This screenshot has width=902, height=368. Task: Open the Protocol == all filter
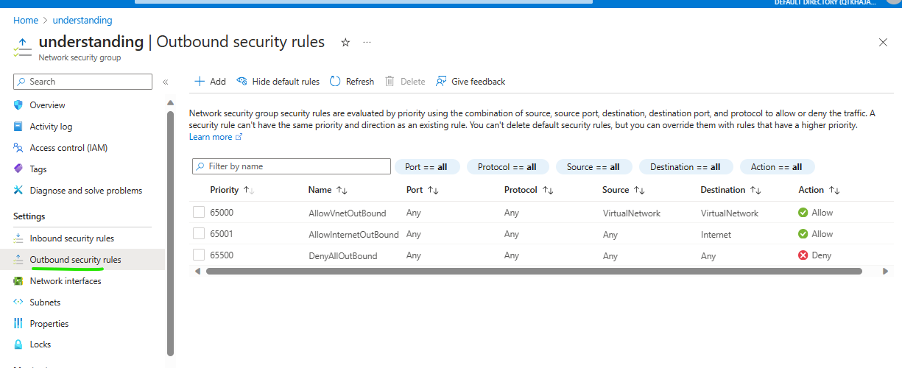point(507,167)
